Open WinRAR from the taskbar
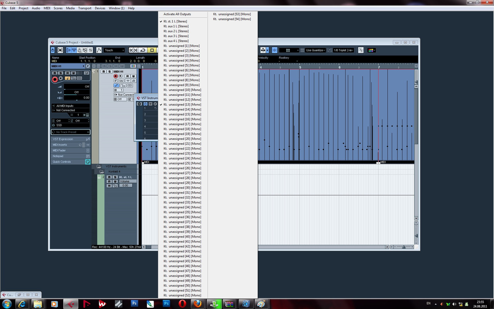Screen dimensions: 494x309 click(230, 304)
